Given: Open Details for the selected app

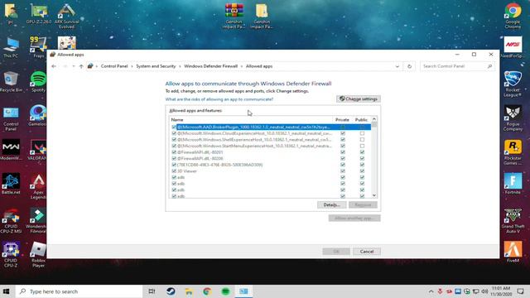Looking at the screenshot, I should pos(331,204).
